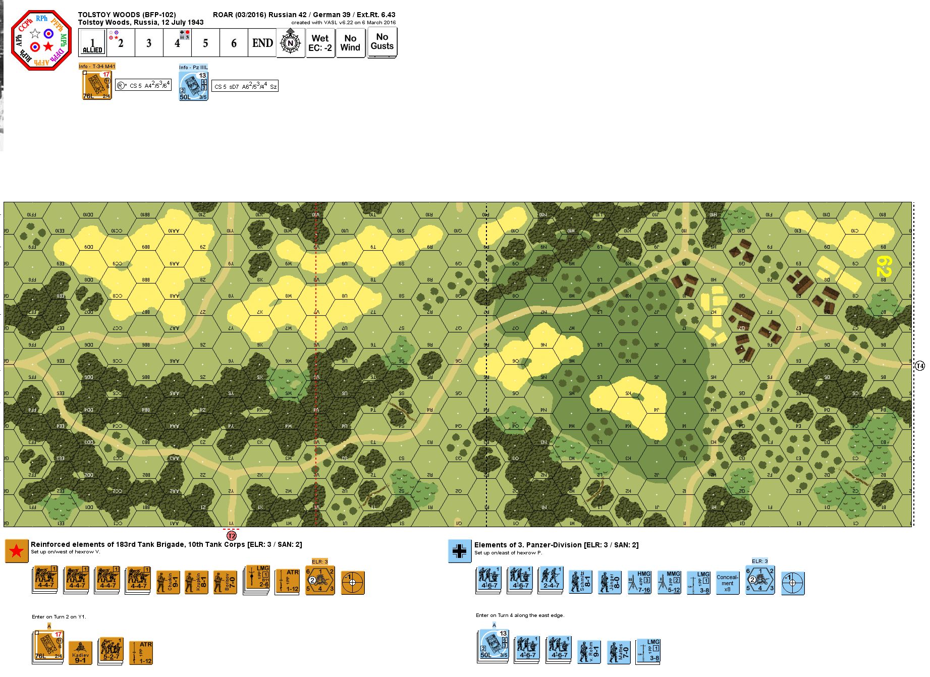Click the Russian sniper target counter
The image size is (930, 677).
click(353, 583)
